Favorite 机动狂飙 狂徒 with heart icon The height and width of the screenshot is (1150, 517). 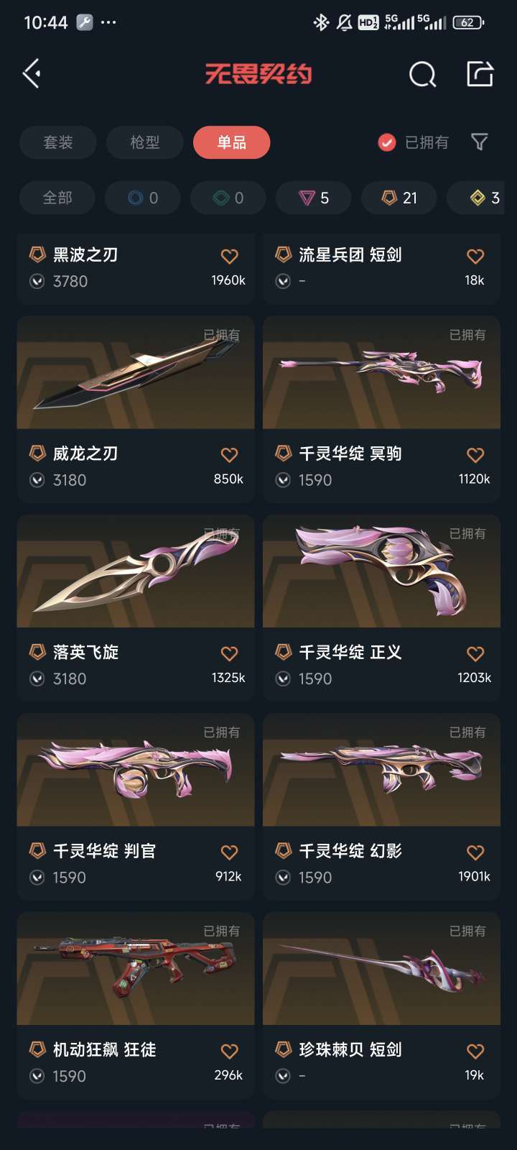229,1051
